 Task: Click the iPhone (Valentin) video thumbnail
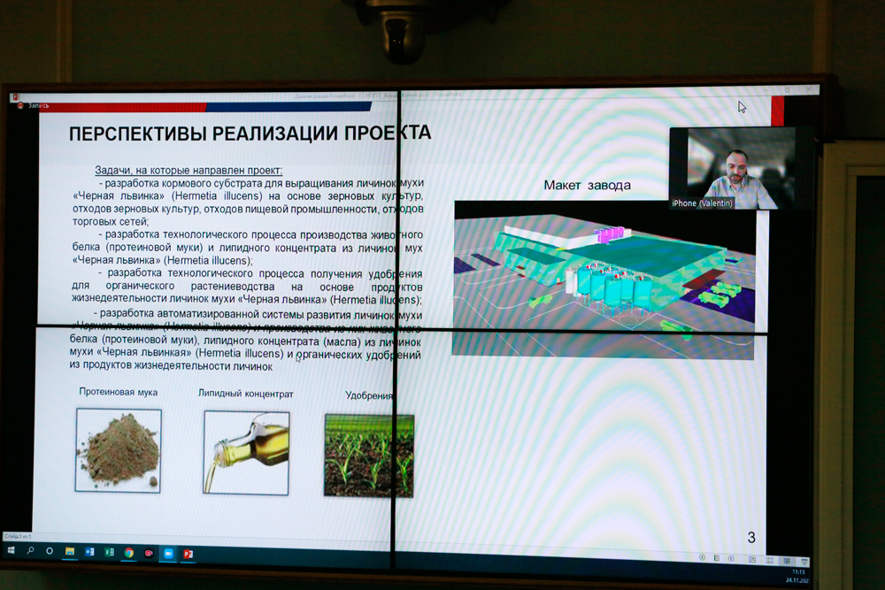(729, 168)
